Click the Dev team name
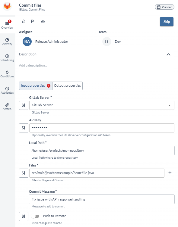Screen dimensions: 178x227 point(118,42)
